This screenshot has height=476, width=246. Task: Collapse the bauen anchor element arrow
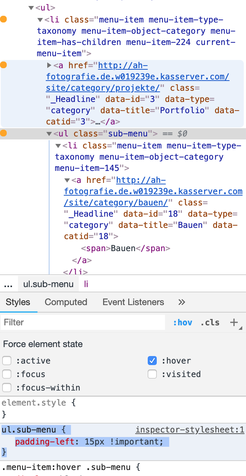click(x=67, y=180)
